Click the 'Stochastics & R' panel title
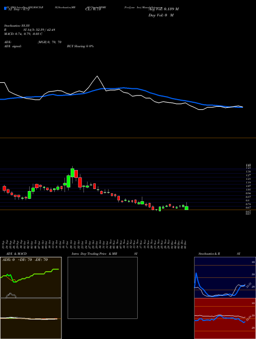 (209, 254)
